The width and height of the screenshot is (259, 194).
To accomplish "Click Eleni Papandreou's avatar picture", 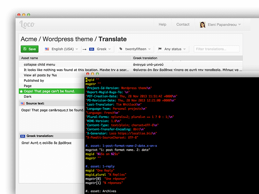I will [203, 25].
